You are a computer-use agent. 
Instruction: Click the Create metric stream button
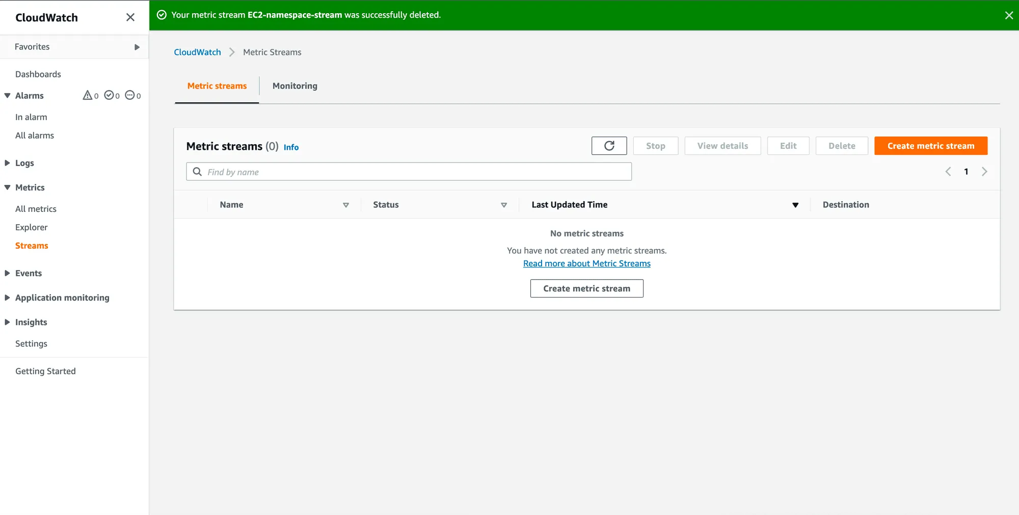tap(930, 146)
